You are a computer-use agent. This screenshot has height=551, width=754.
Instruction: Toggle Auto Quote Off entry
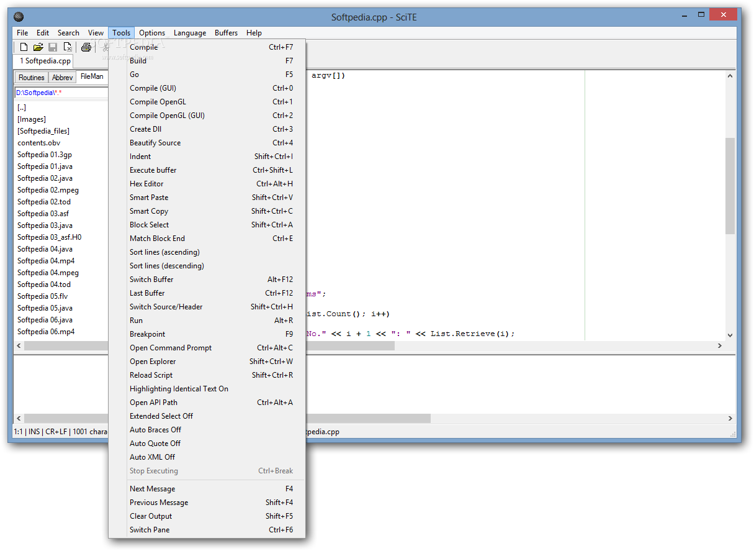click(207, 444)
